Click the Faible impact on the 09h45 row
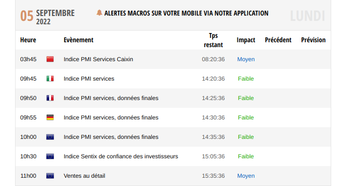Screen dimensions: 338x186 [246, 79]
